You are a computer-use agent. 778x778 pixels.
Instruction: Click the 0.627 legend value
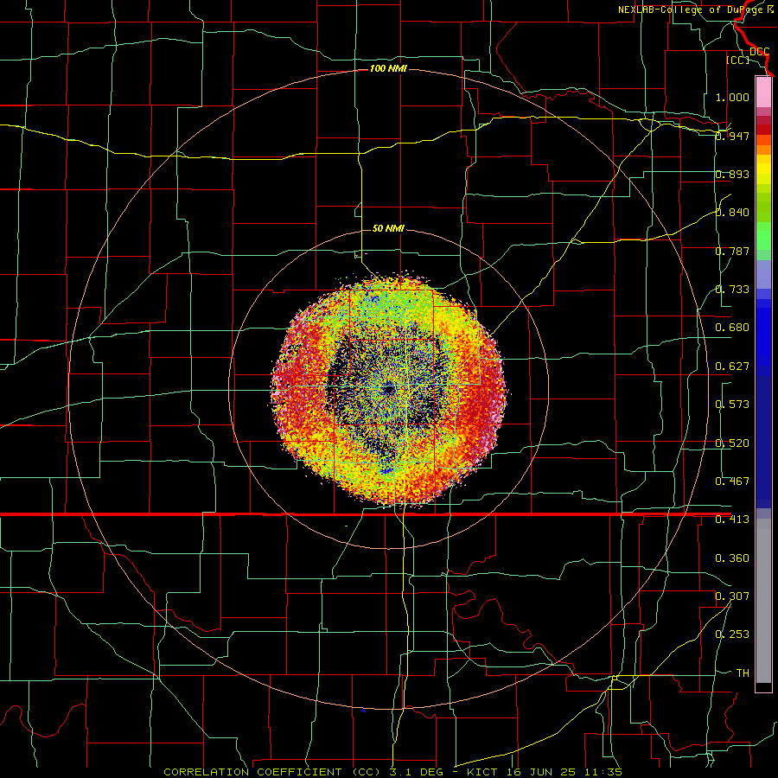tap(732, 367)
